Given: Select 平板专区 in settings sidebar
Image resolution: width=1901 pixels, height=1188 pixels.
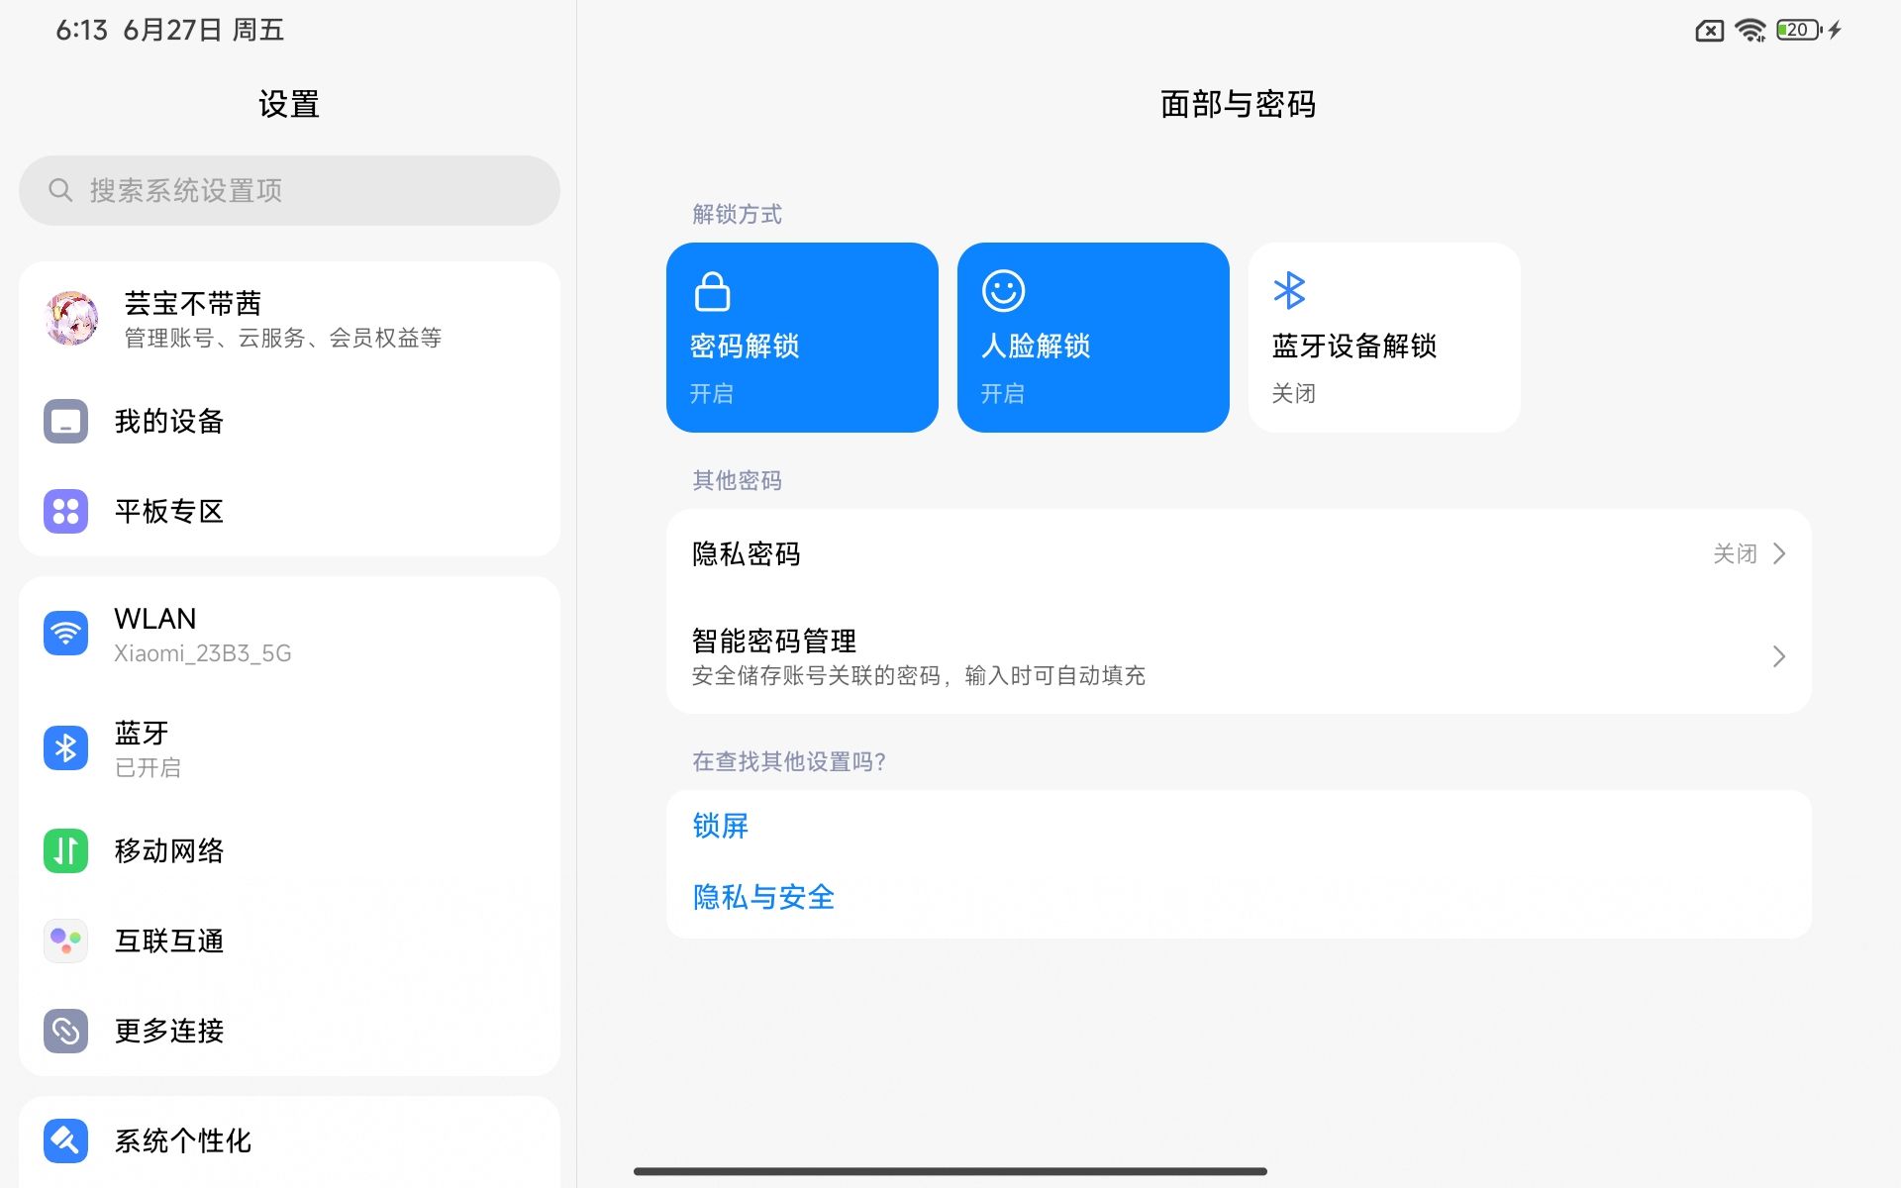Looking at the screenshot, I should coord(289,512).
